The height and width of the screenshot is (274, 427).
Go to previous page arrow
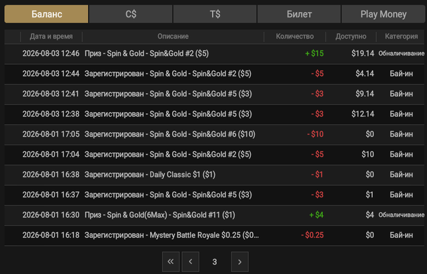click(x=190, y=262)
